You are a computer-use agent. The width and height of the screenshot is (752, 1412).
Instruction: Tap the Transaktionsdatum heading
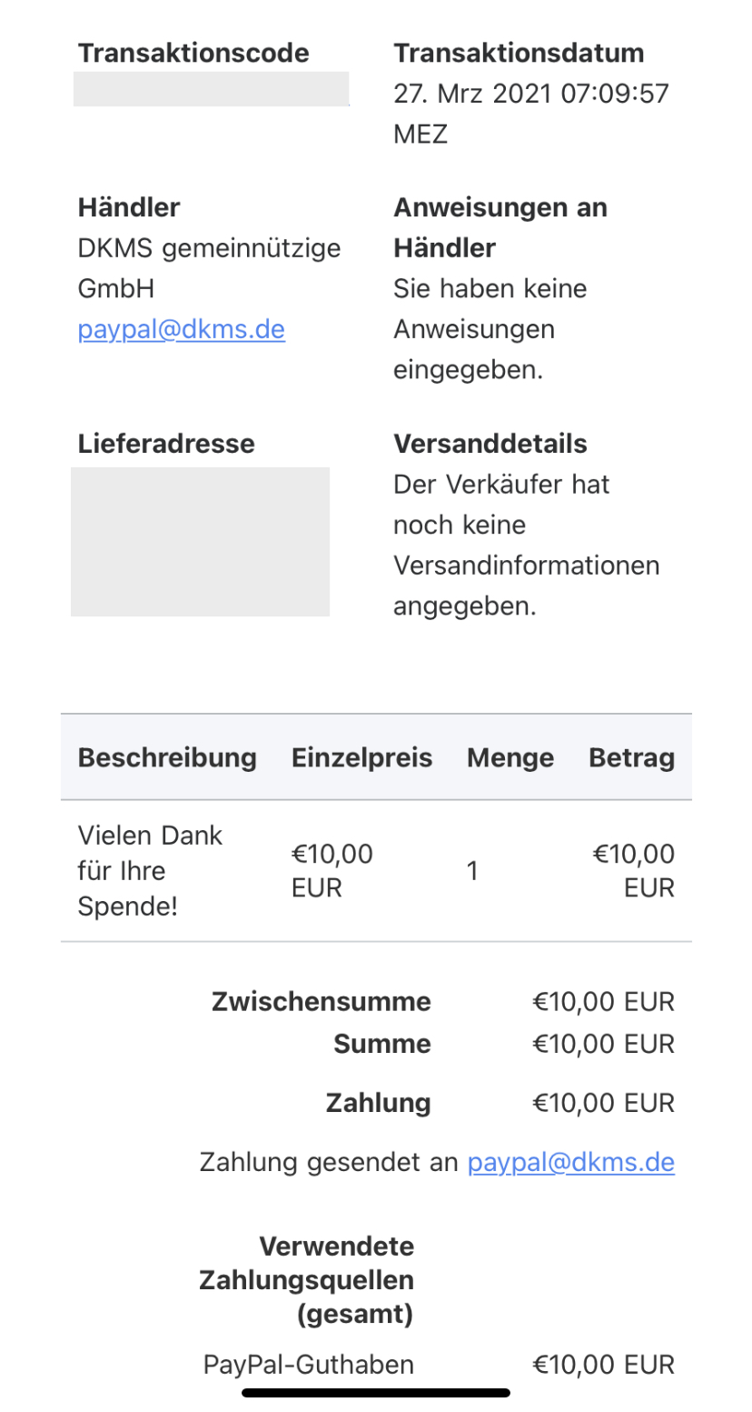coord(519,53)
